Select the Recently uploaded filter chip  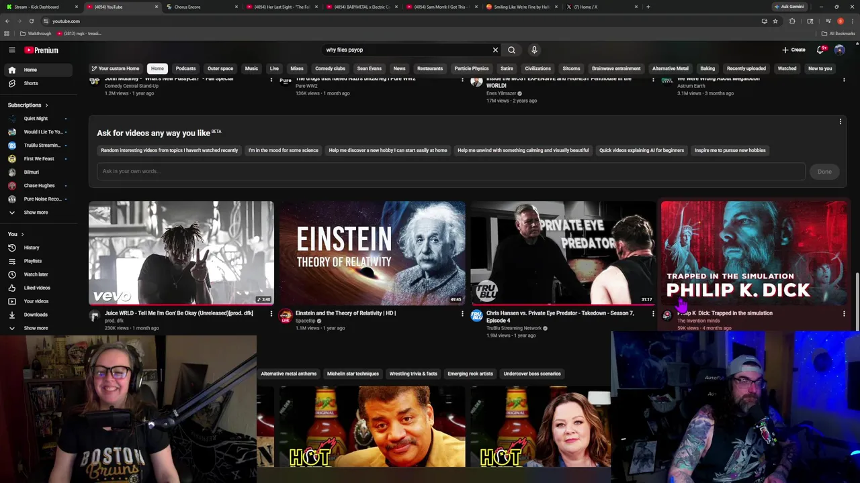pyautogui.click(x=746, y=68)
